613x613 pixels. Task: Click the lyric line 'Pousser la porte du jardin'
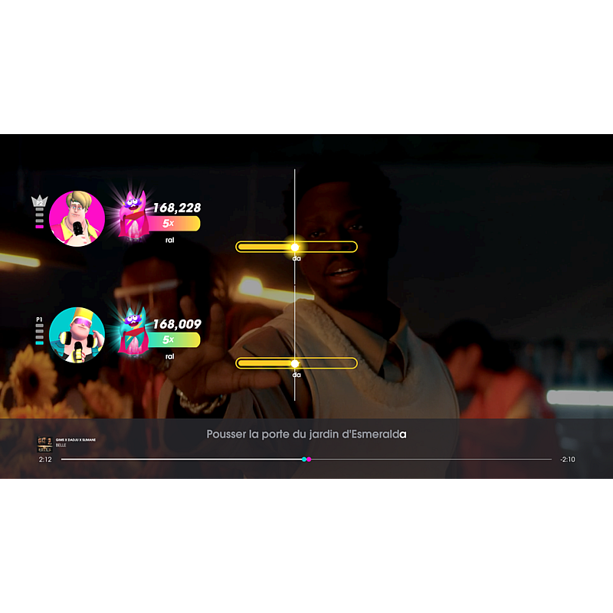(x=306, y=434)
